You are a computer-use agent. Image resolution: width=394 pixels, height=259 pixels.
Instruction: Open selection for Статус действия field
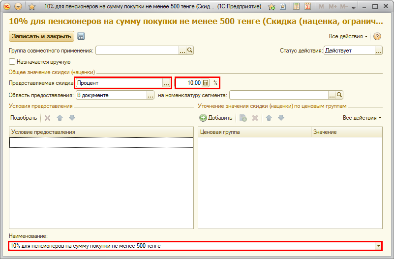coord(379,51)
